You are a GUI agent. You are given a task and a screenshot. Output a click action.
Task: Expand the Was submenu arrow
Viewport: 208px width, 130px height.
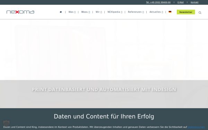coord(75,12)
